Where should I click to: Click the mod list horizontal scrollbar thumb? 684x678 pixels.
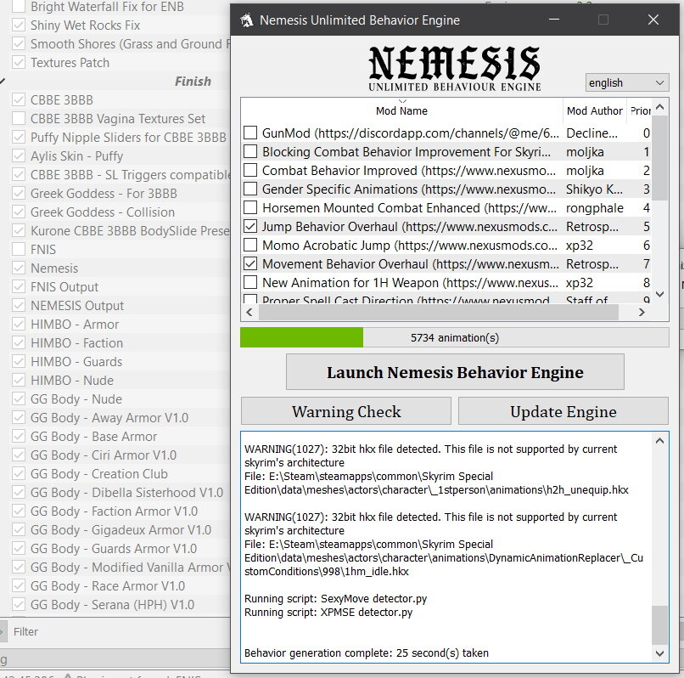tap(439, 313)
